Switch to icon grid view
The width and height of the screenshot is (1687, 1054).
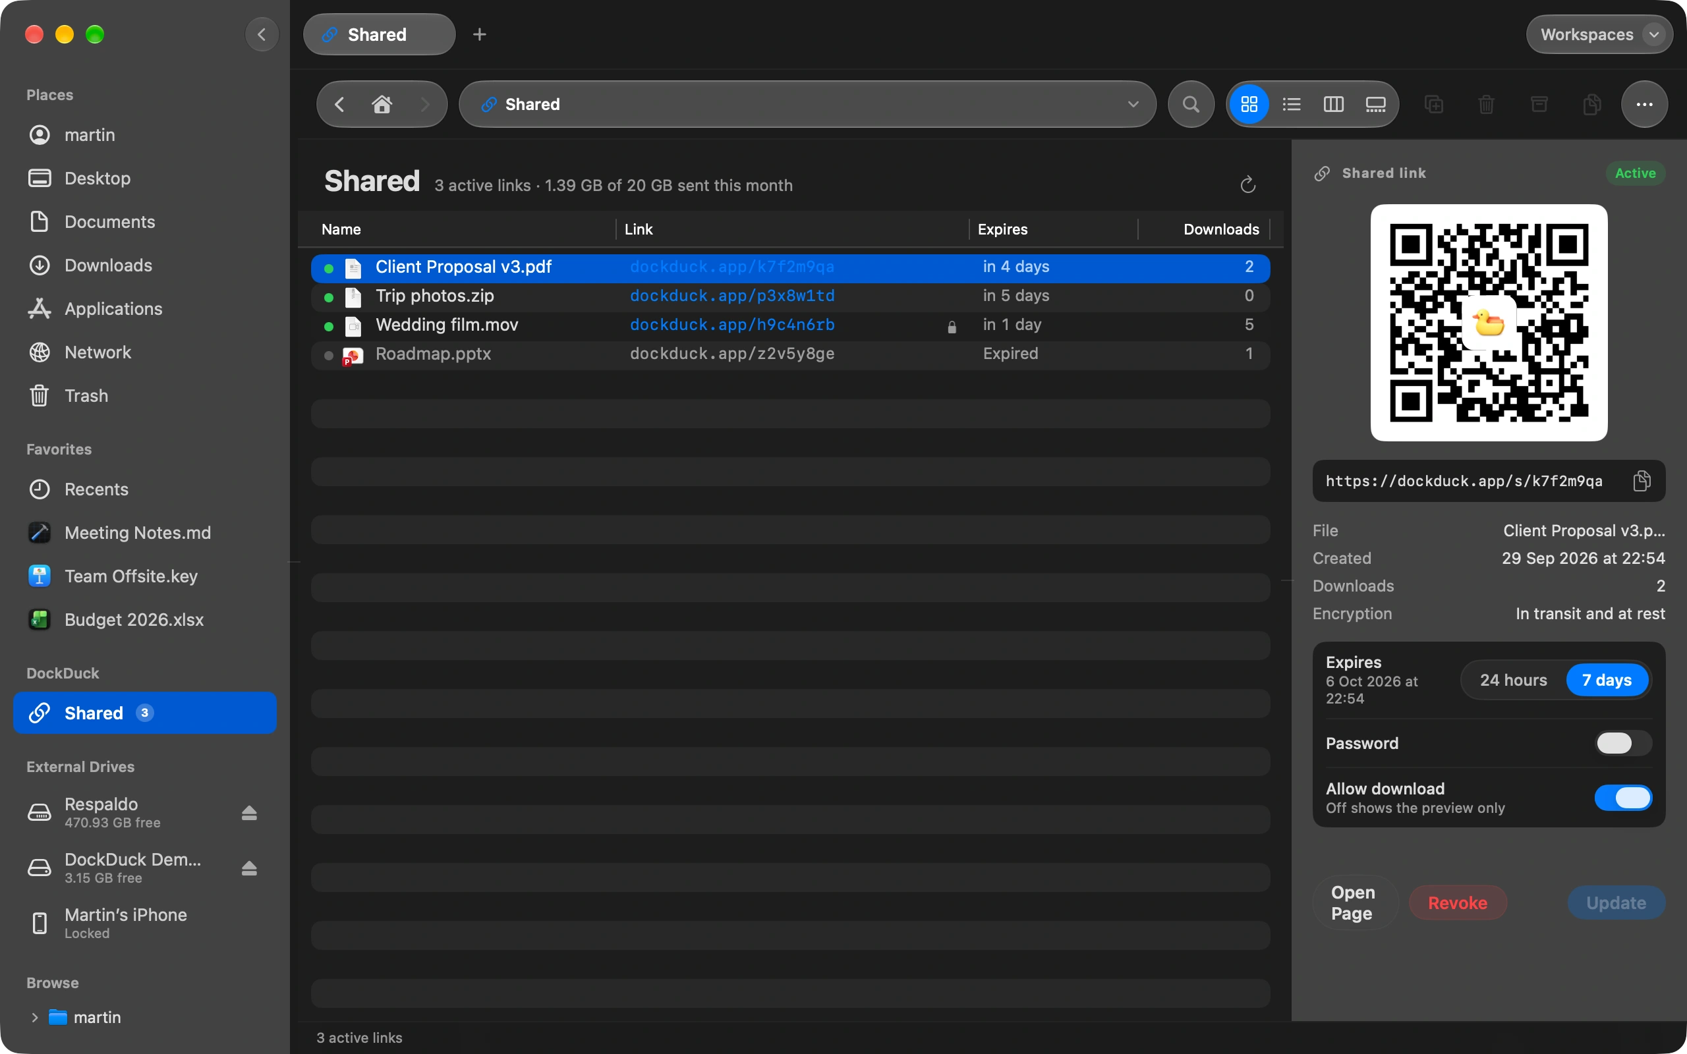[1249, 104]
